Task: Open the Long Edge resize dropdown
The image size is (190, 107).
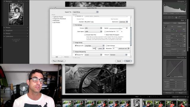Action: click(x=94, y=45)
